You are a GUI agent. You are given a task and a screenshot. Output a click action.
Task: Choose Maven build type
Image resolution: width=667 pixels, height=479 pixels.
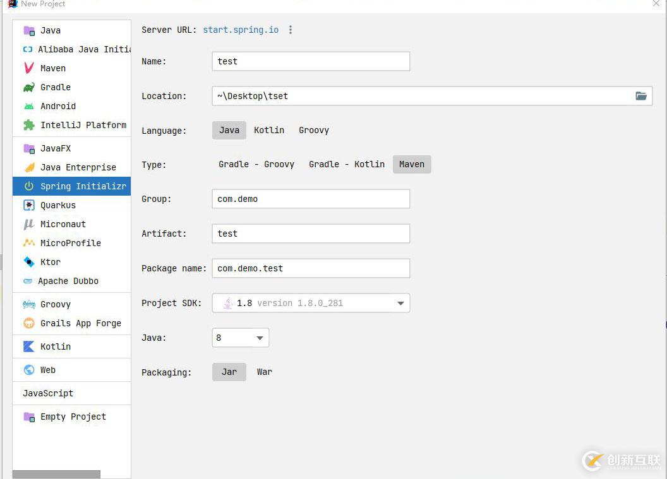coord(412,165)
